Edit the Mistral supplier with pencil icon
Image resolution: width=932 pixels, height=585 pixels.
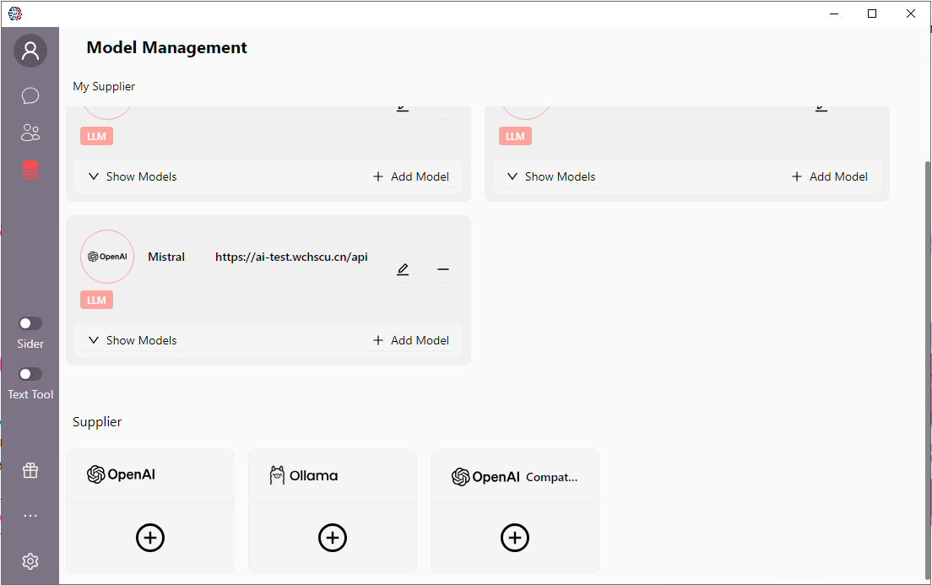403,269
